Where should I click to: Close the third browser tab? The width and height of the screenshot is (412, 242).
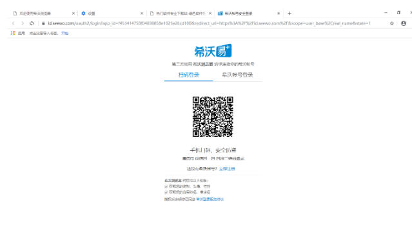click(x=210, y=13)
